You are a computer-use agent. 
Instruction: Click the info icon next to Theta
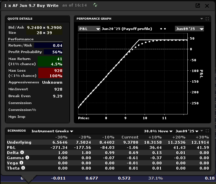pyautogui.click(x=23, y=168)
